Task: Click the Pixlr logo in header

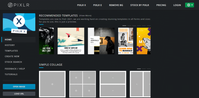Action: 19,5
